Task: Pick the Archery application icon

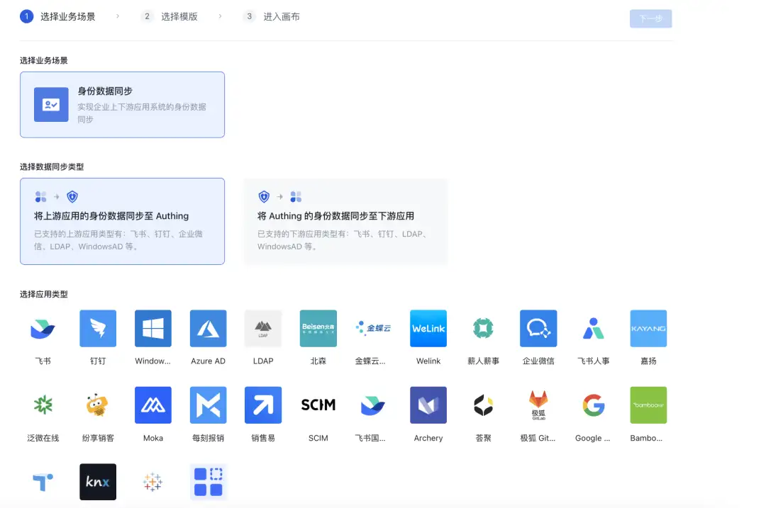Action: tap(428, 405)
